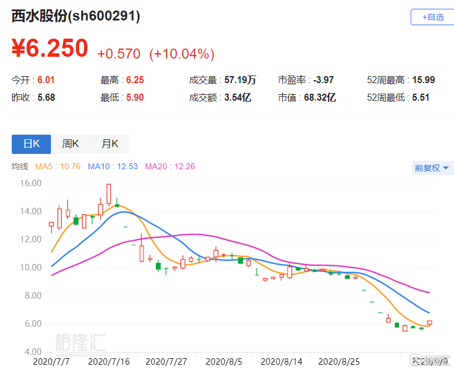The width and height of the screenshot is (454, 370).
Task: Click the 2020/8/5 date axis label
Action: pos(224,362)
